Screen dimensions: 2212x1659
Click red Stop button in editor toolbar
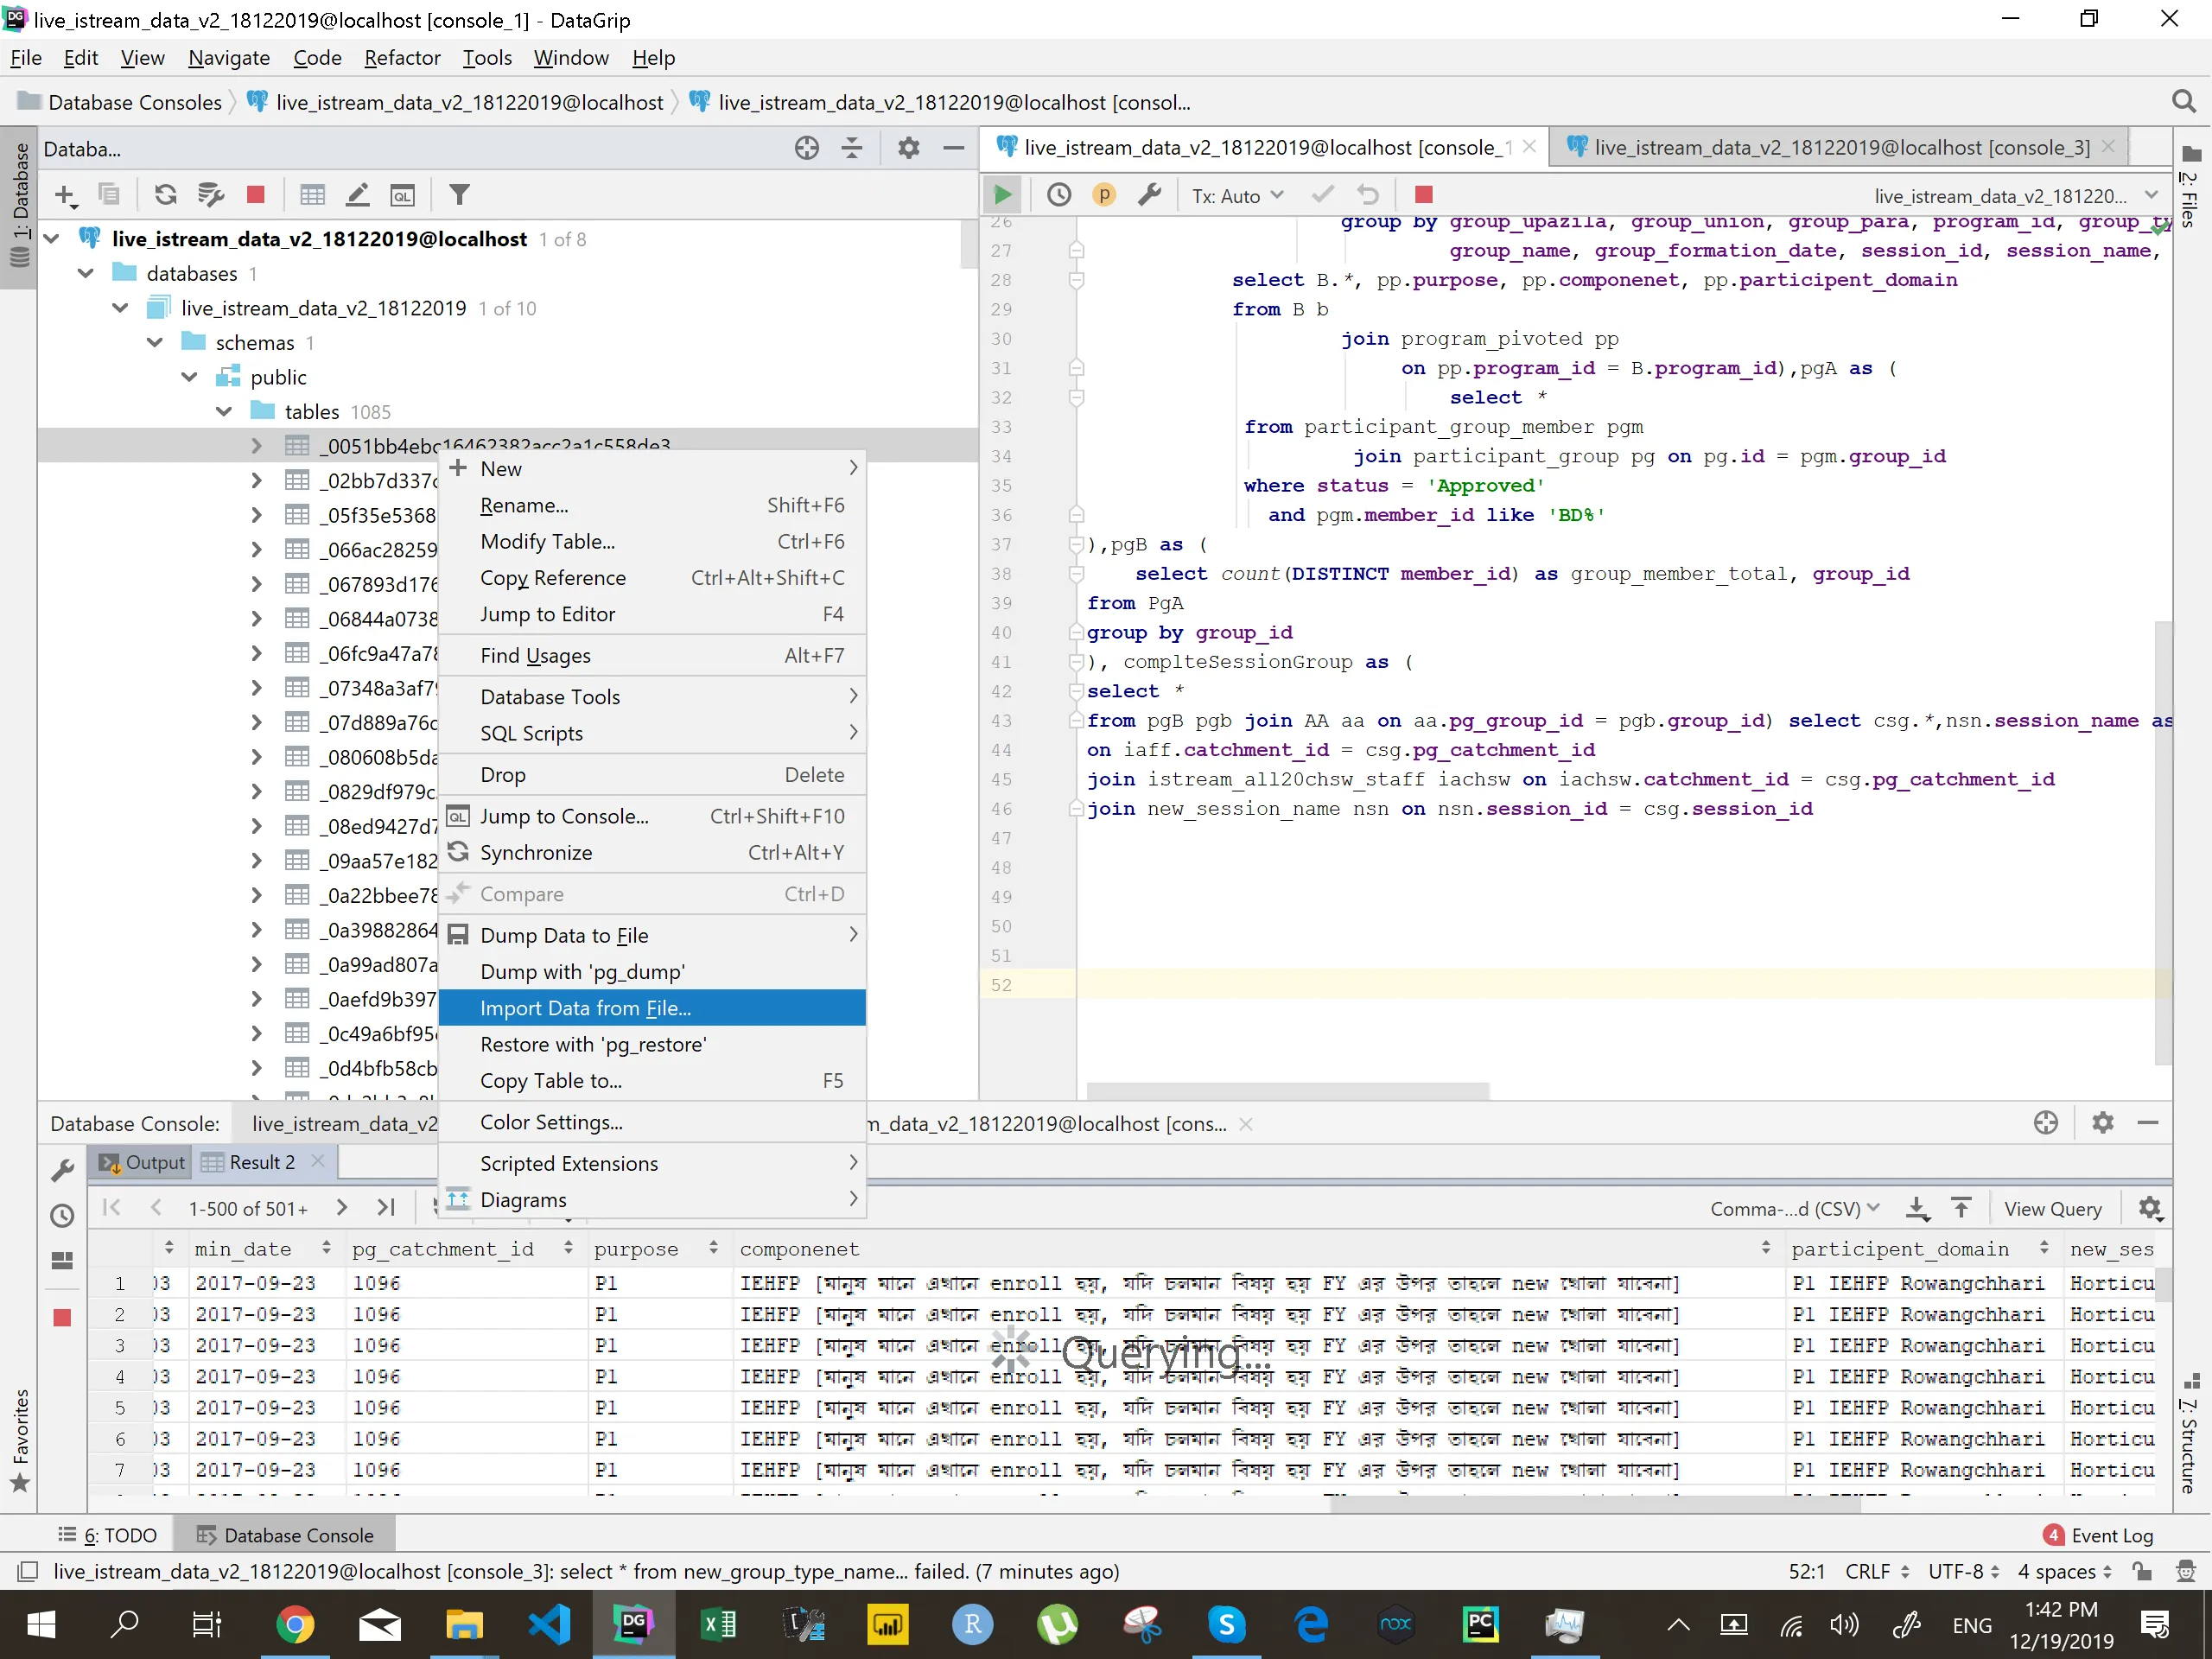click(1423, 195)
